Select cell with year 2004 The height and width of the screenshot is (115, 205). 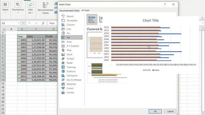[x=22, y=51]
